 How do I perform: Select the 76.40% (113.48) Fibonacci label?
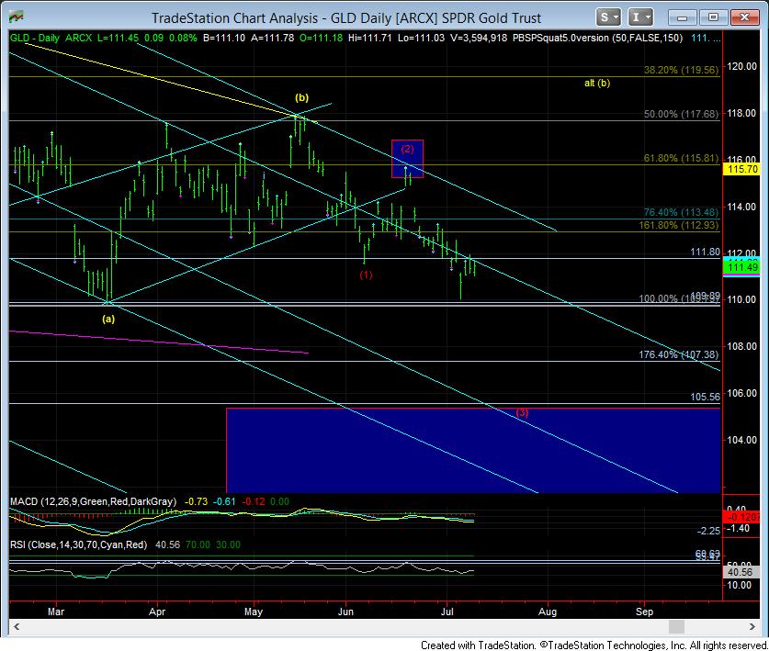[x=681, y=212]
